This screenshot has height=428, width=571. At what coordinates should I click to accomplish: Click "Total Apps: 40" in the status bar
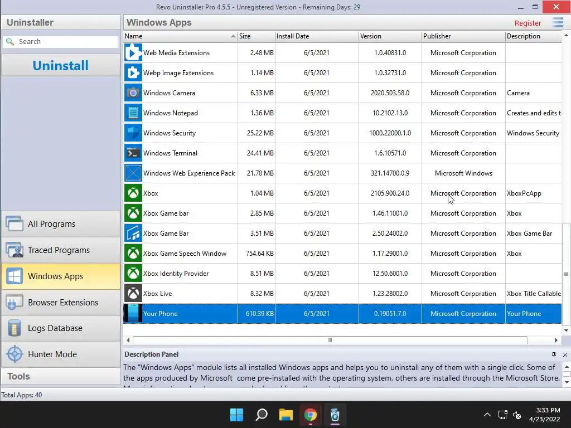pos(22,395)
